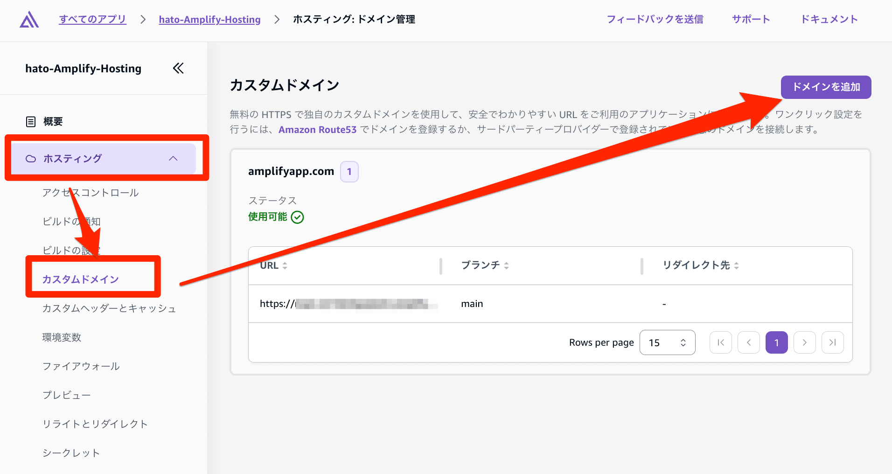892x474 pixels.
Task: Click the green 使用可能 checkmark icon
Action: [x=298, y=217]
